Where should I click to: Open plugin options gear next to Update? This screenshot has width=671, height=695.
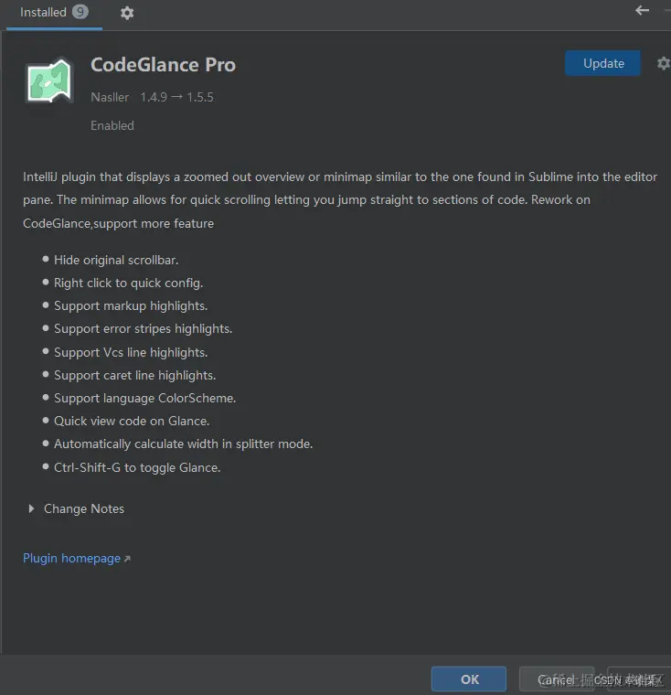tap(664, 64)
